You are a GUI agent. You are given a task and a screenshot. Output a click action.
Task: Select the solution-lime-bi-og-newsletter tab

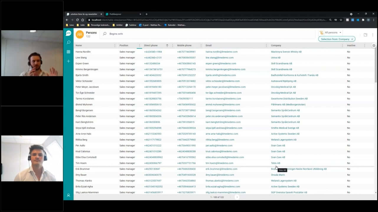84,14
